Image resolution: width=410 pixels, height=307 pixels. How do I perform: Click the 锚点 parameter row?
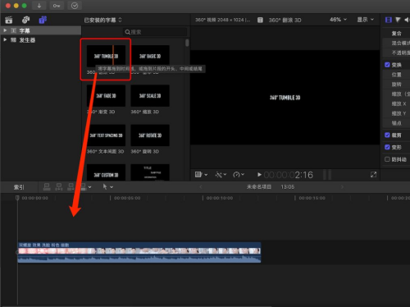(396, 123)
